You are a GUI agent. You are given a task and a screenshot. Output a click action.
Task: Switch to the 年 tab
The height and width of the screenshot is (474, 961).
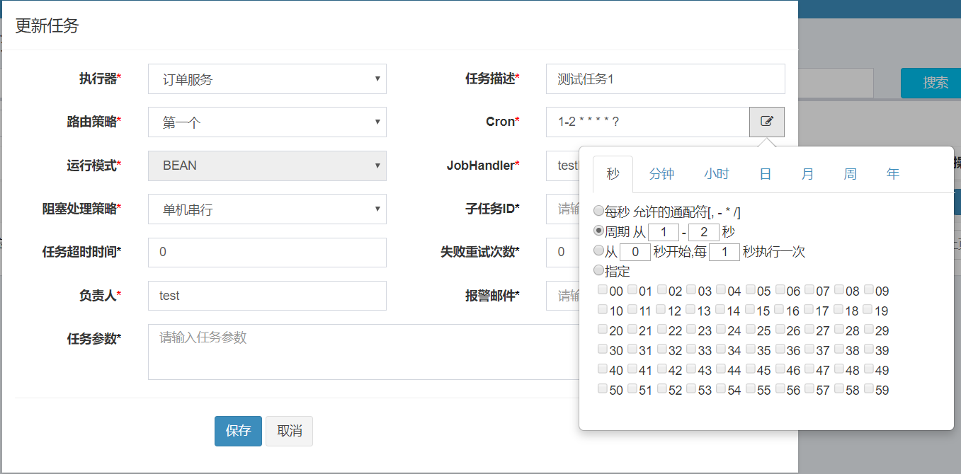click(893, 173)
